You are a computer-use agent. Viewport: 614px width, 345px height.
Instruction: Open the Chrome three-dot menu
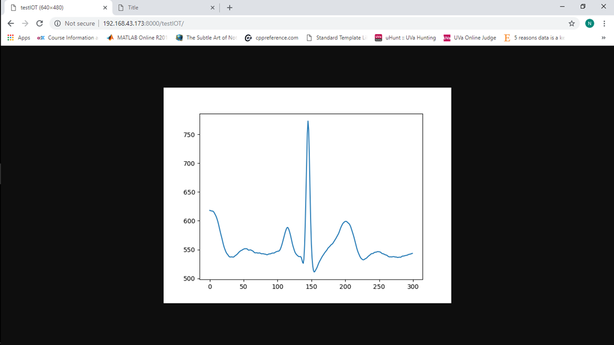coord(604,23)
